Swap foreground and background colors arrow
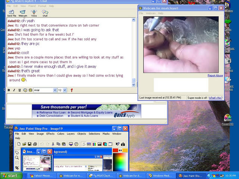The width and height of the screenshot is (239, 179). (120, 150)
